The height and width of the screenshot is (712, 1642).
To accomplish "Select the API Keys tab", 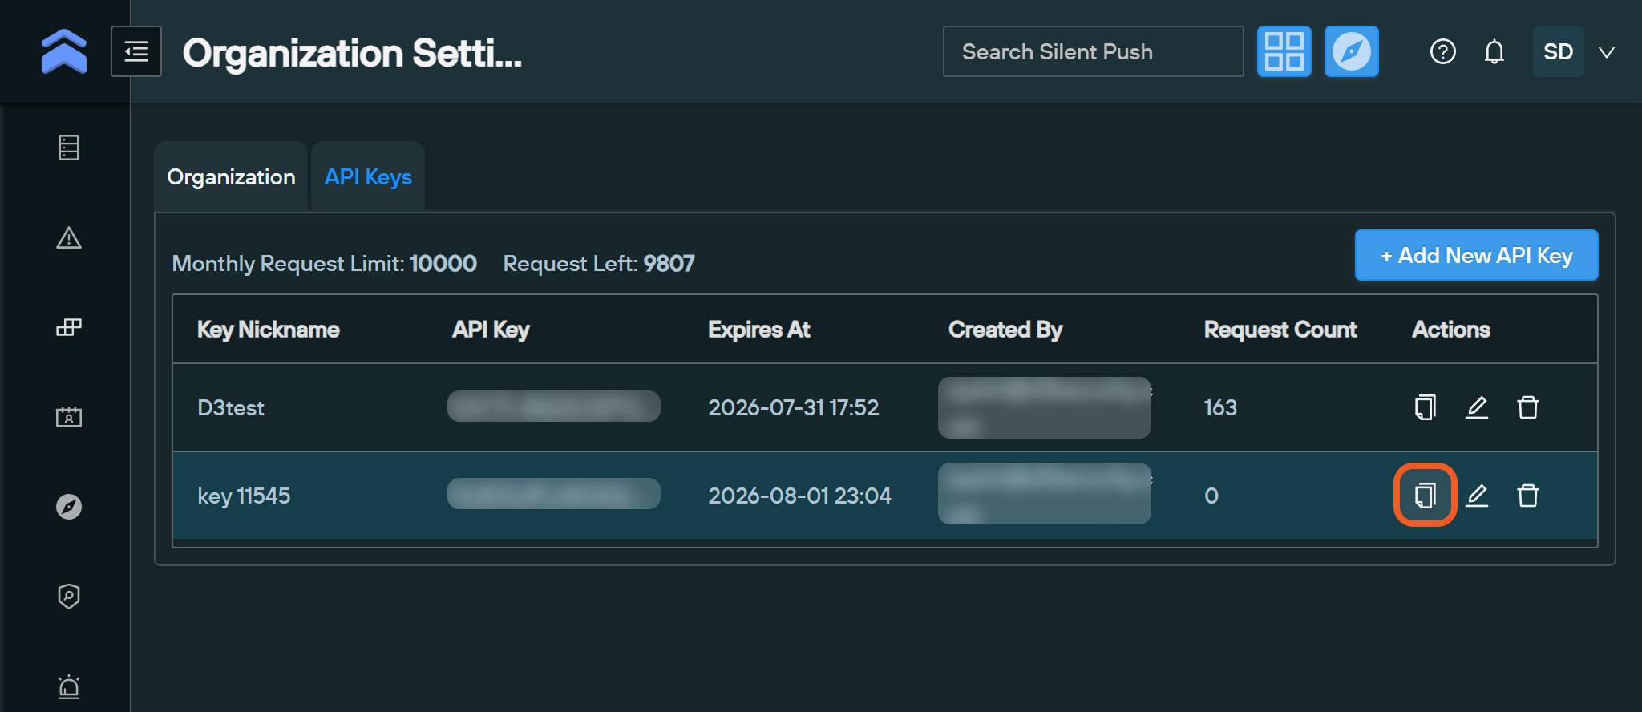I will 368,177.
